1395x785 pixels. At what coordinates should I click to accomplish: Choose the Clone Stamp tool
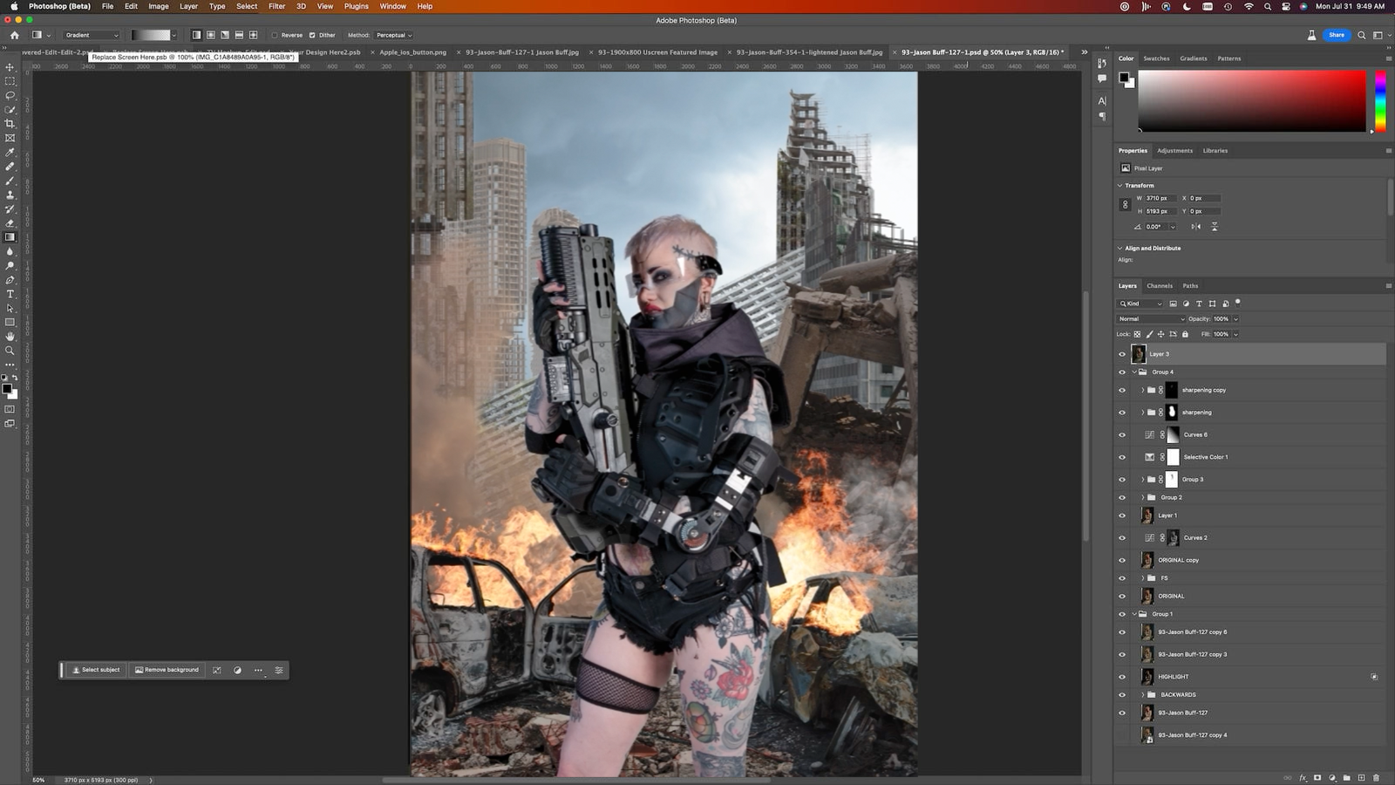(10, 195)
